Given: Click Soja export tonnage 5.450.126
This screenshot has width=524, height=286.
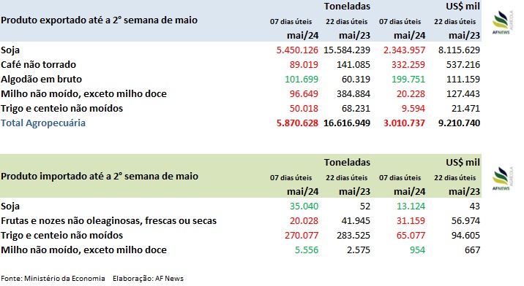Looking at the screenshot, I should (x=297, y=50).
